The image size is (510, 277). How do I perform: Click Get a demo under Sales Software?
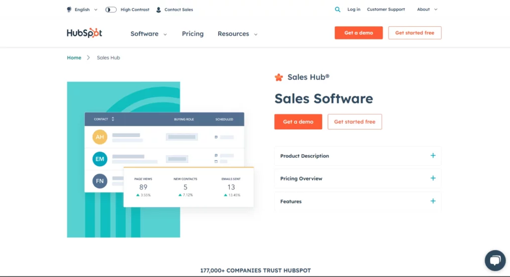(x=298, y=122)
